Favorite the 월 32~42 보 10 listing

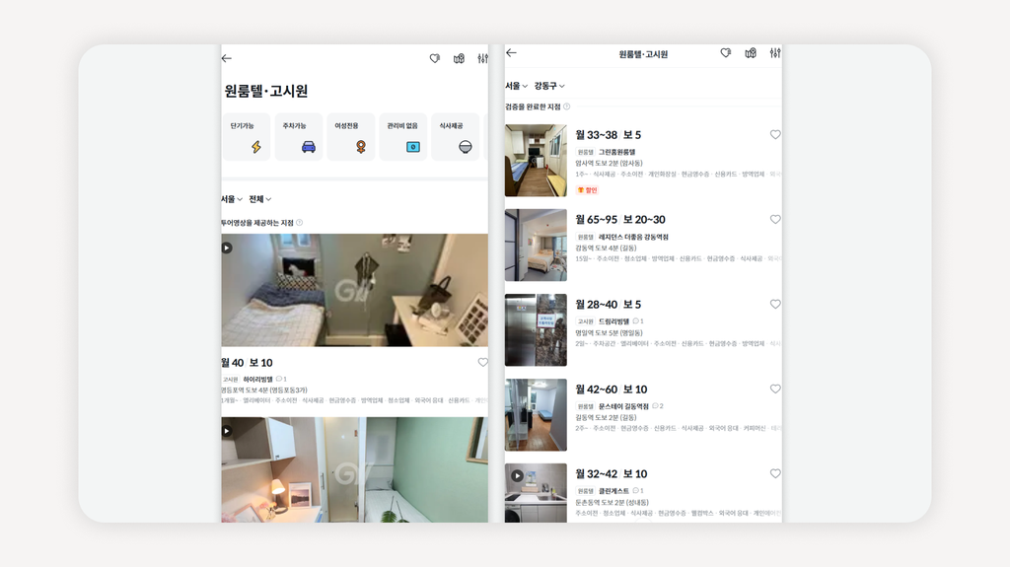click(775, 473)
